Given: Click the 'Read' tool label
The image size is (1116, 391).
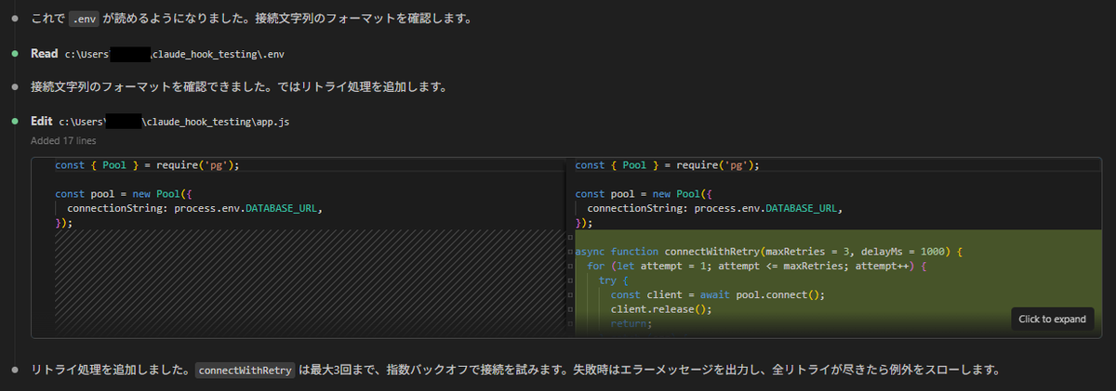Looking at the screenshot, I should (x=45, y=54).
